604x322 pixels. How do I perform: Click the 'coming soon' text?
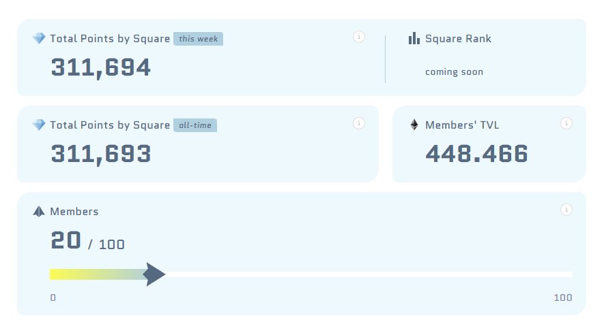tap(454, 72)
